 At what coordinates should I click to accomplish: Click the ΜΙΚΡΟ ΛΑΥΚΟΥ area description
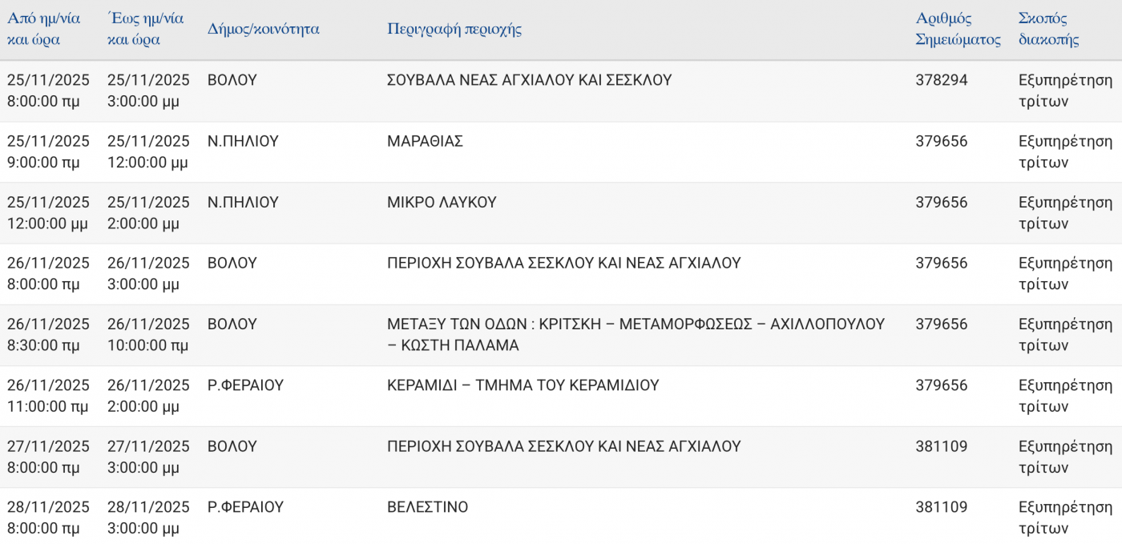point(442,203)
